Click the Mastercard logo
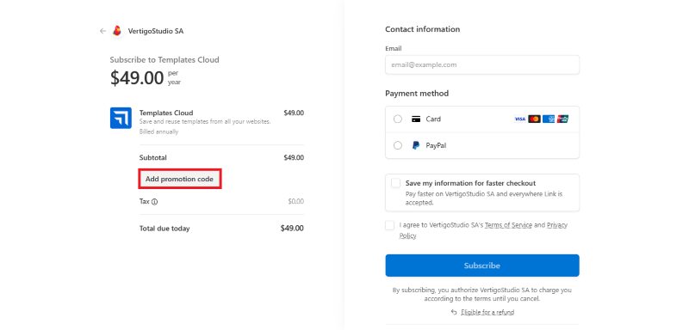The width and height of the screenshot is (689, 330). click(x=534, y=119)
